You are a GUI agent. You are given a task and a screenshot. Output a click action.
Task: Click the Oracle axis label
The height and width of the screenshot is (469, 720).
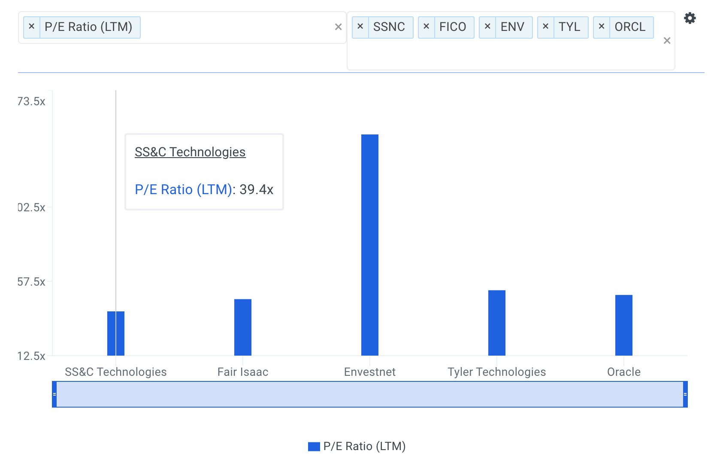(x=624, y=372)
